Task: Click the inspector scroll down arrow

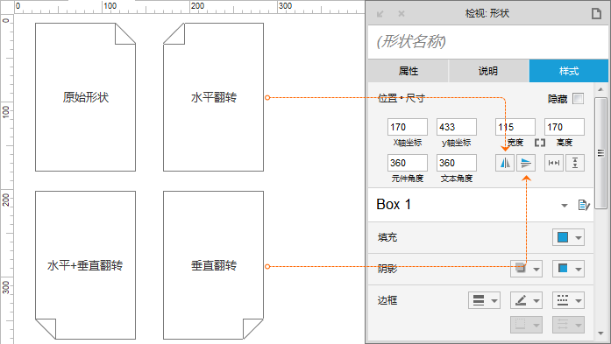Action: (600, 333)
